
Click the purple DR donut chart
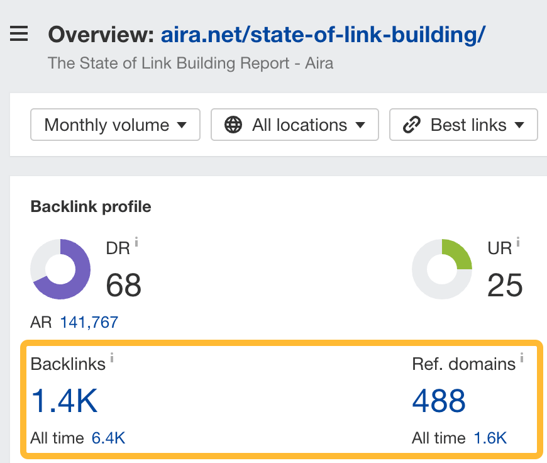point(60,269)
